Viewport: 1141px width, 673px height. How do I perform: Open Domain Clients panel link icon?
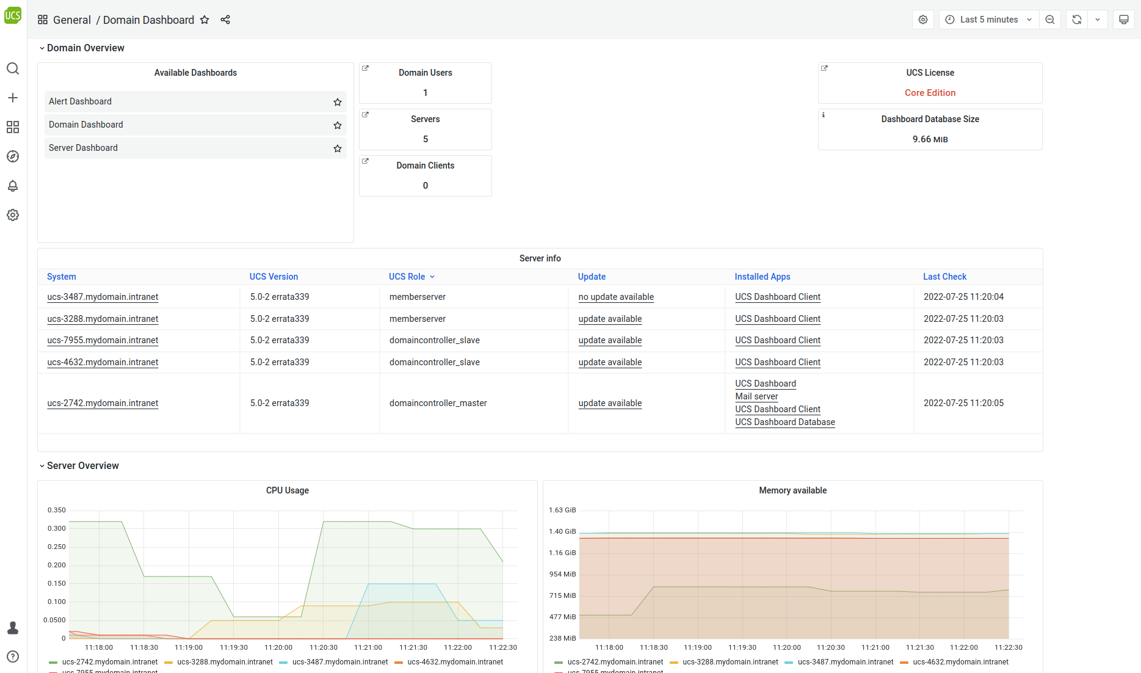tap(365, 161)
